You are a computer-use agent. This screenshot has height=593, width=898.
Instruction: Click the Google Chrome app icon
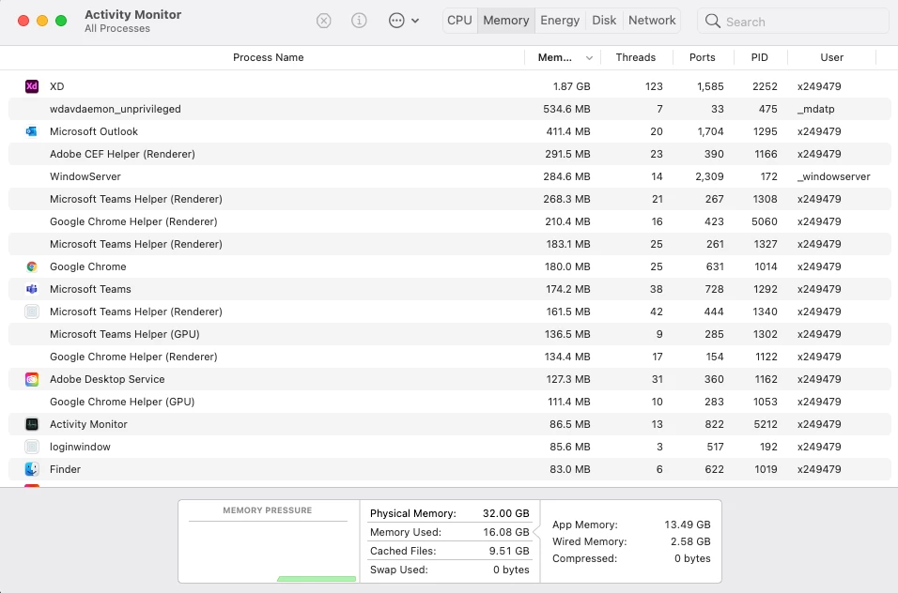[32, 266]
